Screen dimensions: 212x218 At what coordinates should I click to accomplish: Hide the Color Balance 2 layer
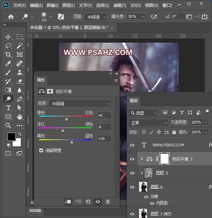(x=132, y=159)
